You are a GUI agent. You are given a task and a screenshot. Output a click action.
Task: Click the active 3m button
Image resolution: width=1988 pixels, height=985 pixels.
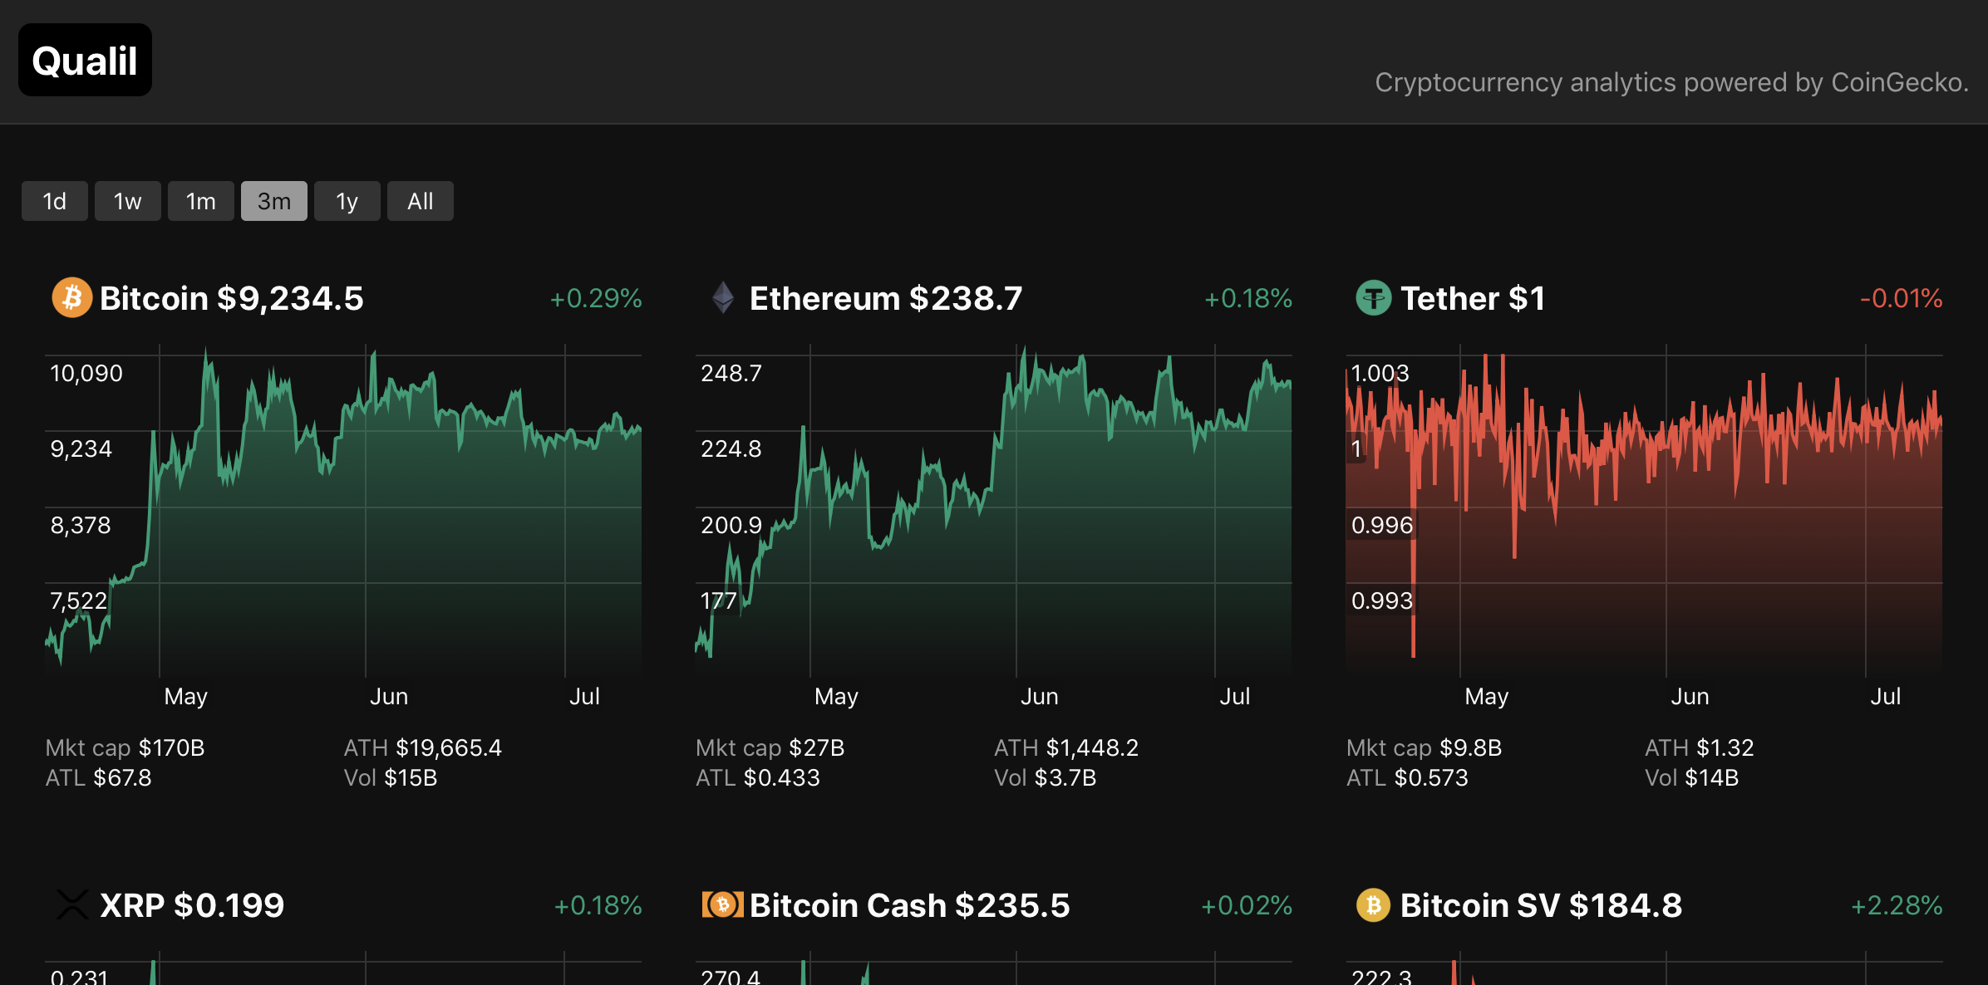[x=273, y=200]
